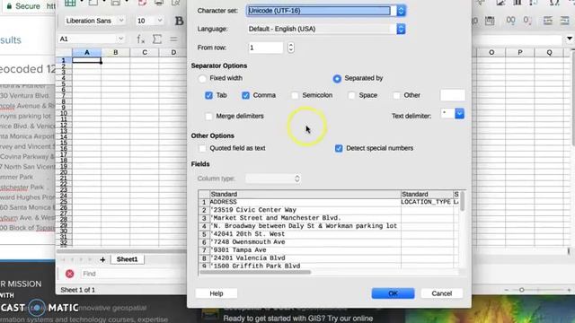Expand the formula bar with the black arrow

coord(569,39)
